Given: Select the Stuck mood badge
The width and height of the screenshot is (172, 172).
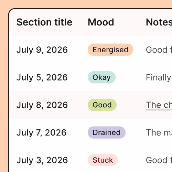Looking at the screenshot, I should (103, 160).
